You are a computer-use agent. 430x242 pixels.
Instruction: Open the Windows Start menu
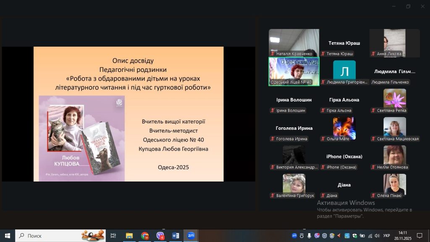7,236
